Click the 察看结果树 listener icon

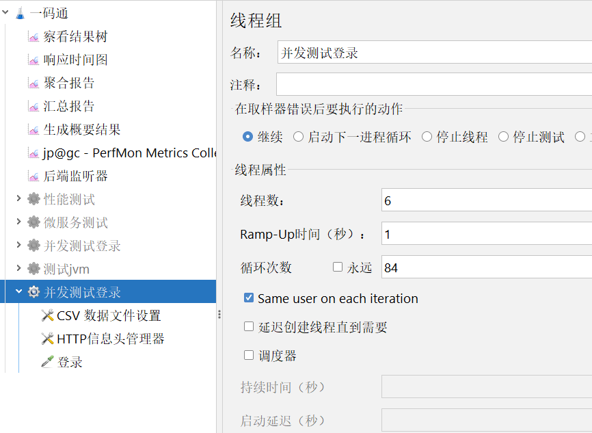(x=33, y=37)
